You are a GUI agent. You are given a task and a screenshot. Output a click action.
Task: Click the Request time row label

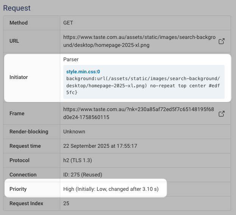[x=25, y=146]
